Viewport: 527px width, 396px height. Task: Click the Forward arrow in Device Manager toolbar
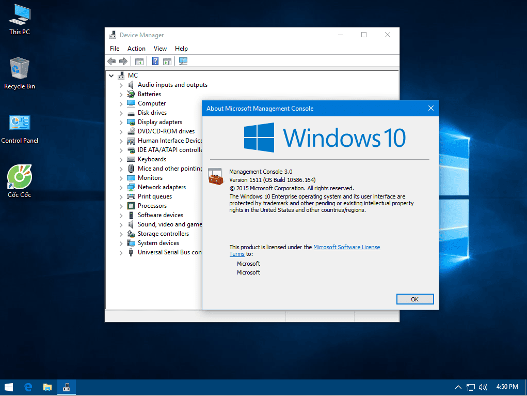[x=123, y=62]
